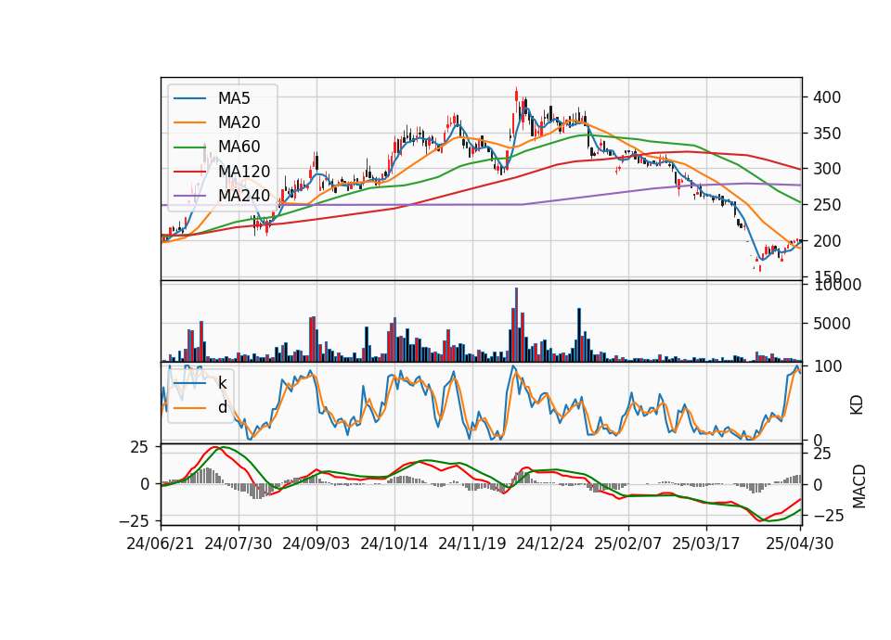Click the MA20 legend label
Image resolution: width=891 pixels, height=640 pixels.
239,122
